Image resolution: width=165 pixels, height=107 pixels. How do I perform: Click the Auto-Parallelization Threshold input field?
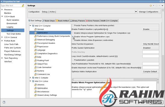151,64
